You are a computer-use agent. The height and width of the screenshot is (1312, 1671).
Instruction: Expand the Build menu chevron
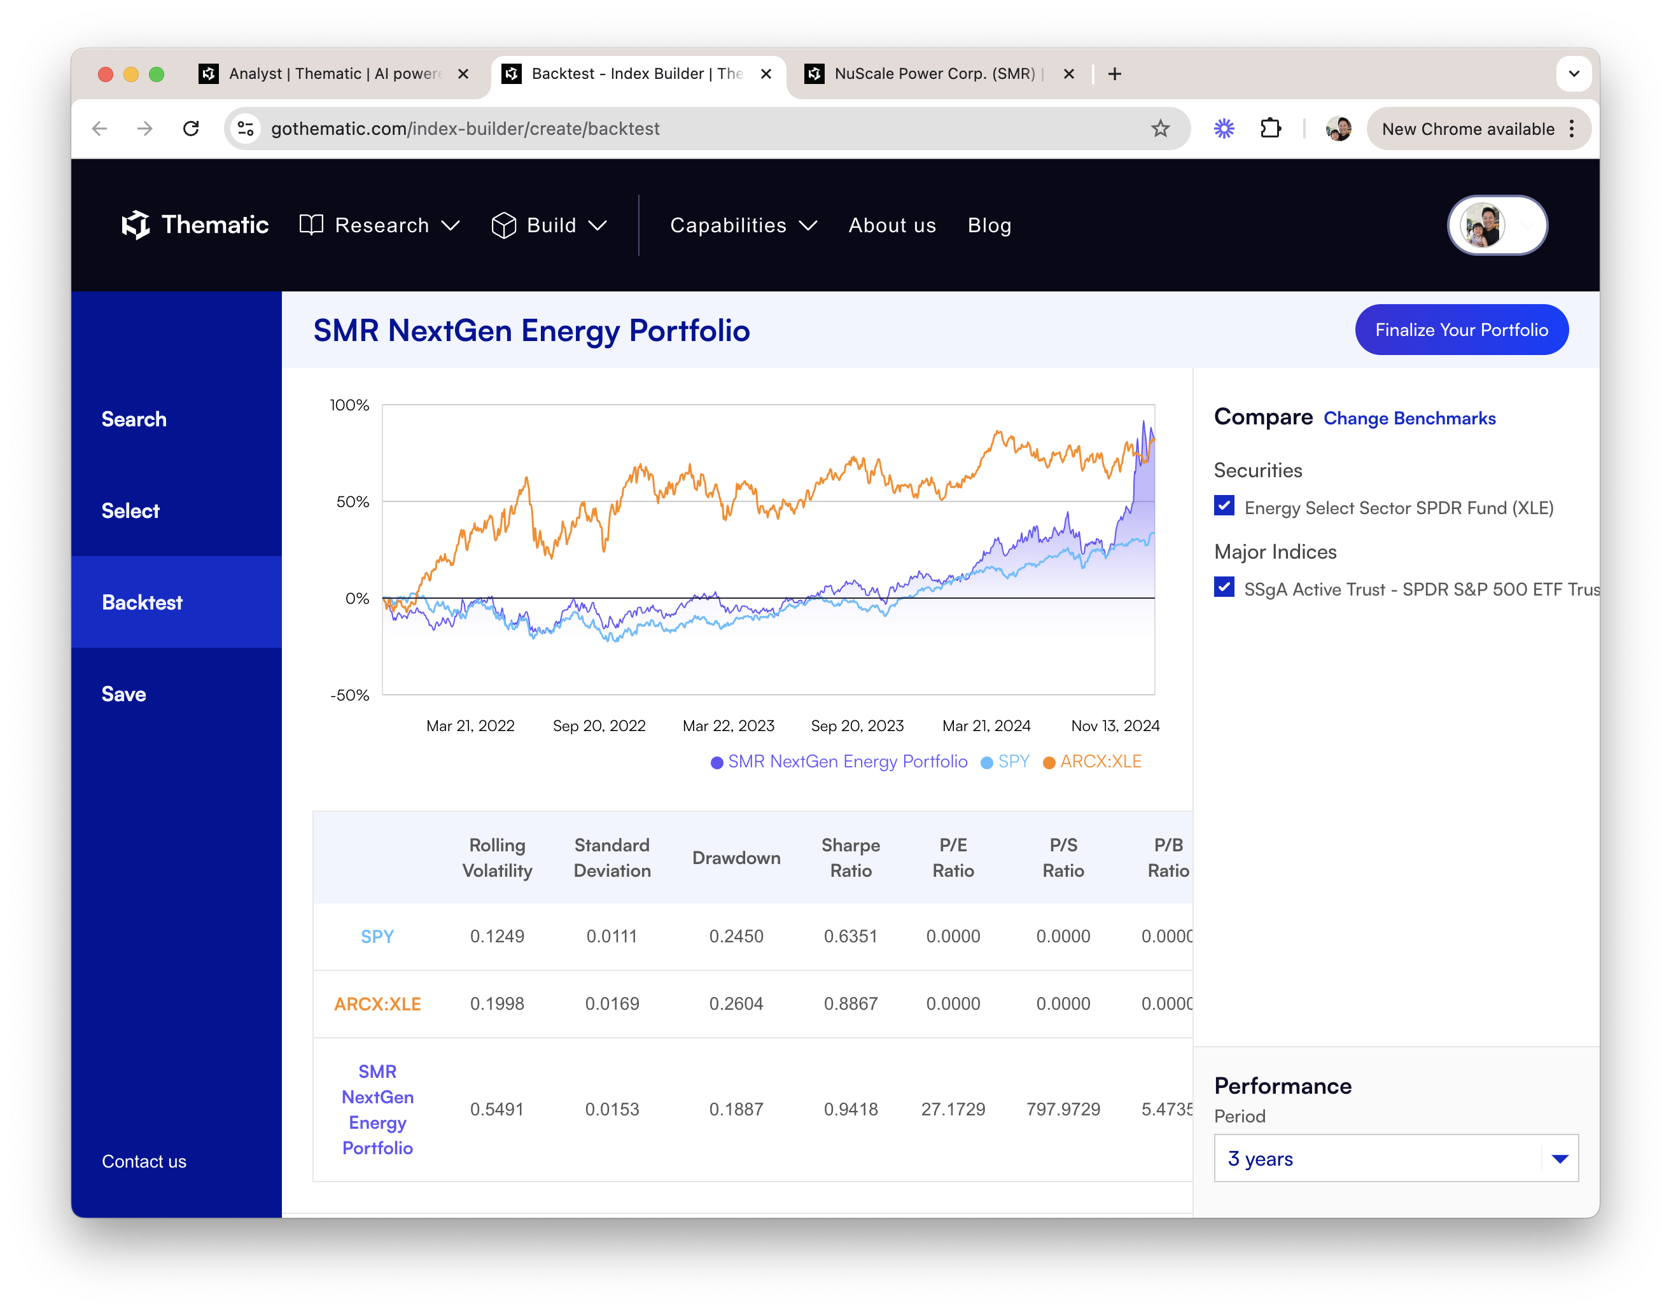click(598, 225)
